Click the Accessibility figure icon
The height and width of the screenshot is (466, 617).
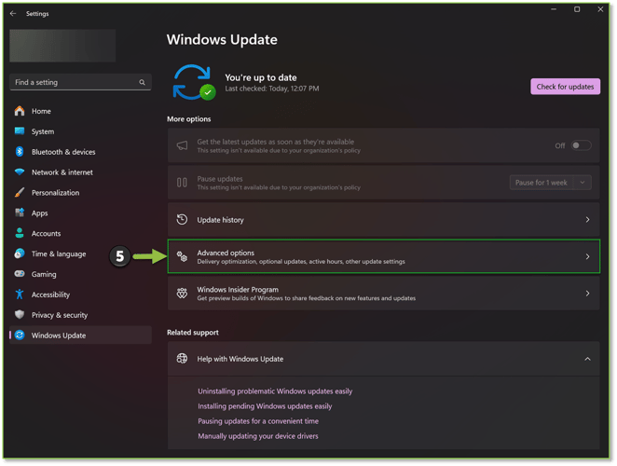[x=20, y=294]
